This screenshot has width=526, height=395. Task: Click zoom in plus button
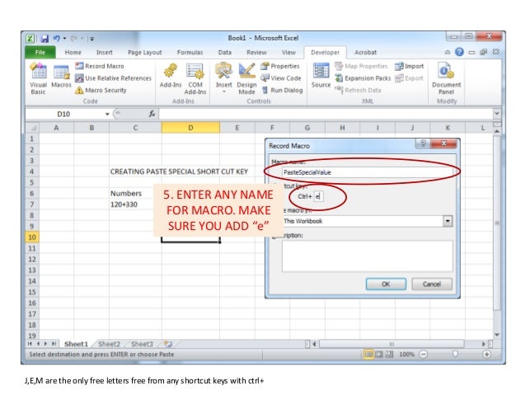pos(486,354)
